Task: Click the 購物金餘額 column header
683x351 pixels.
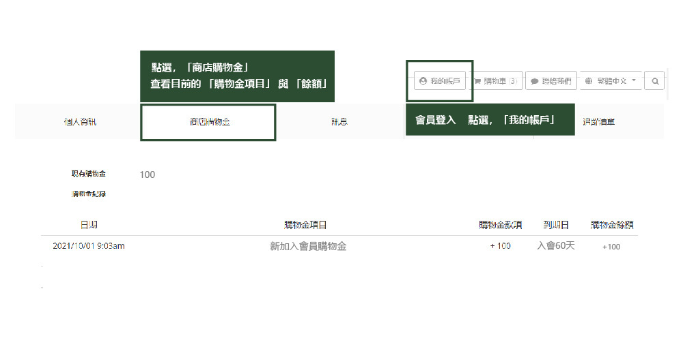Action: coord(612,225)
